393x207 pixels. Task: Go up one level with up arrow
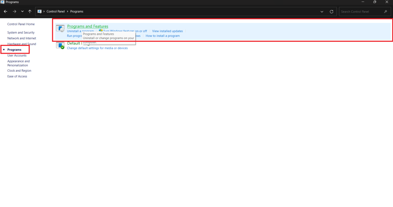(30, 11)
